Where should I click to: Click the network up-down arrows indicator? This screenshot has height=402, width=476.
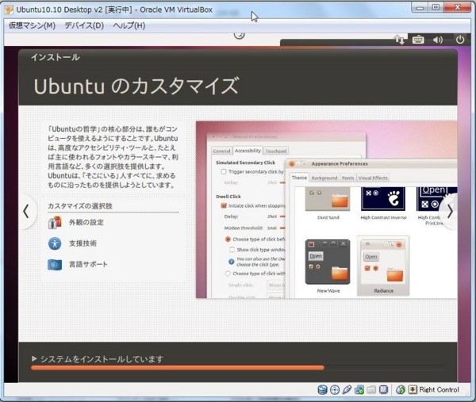tap(399, 40)
